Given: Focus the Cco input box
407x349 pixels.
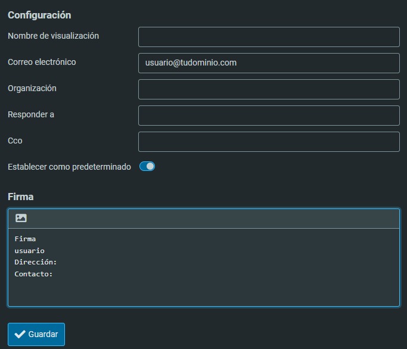Looking at the screenshot, I should (269, 142).
